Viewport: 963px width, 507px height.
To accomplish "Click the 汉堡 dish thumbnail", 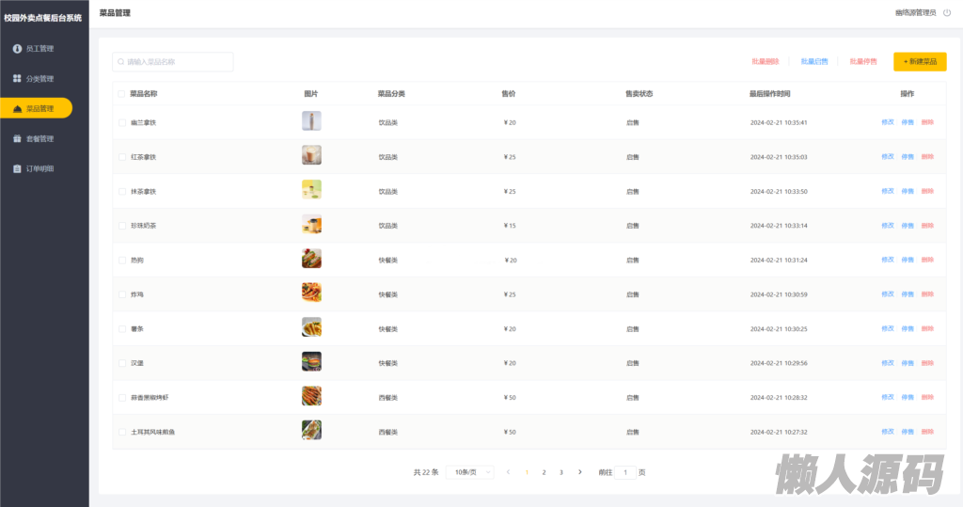I will coord(311,361).
